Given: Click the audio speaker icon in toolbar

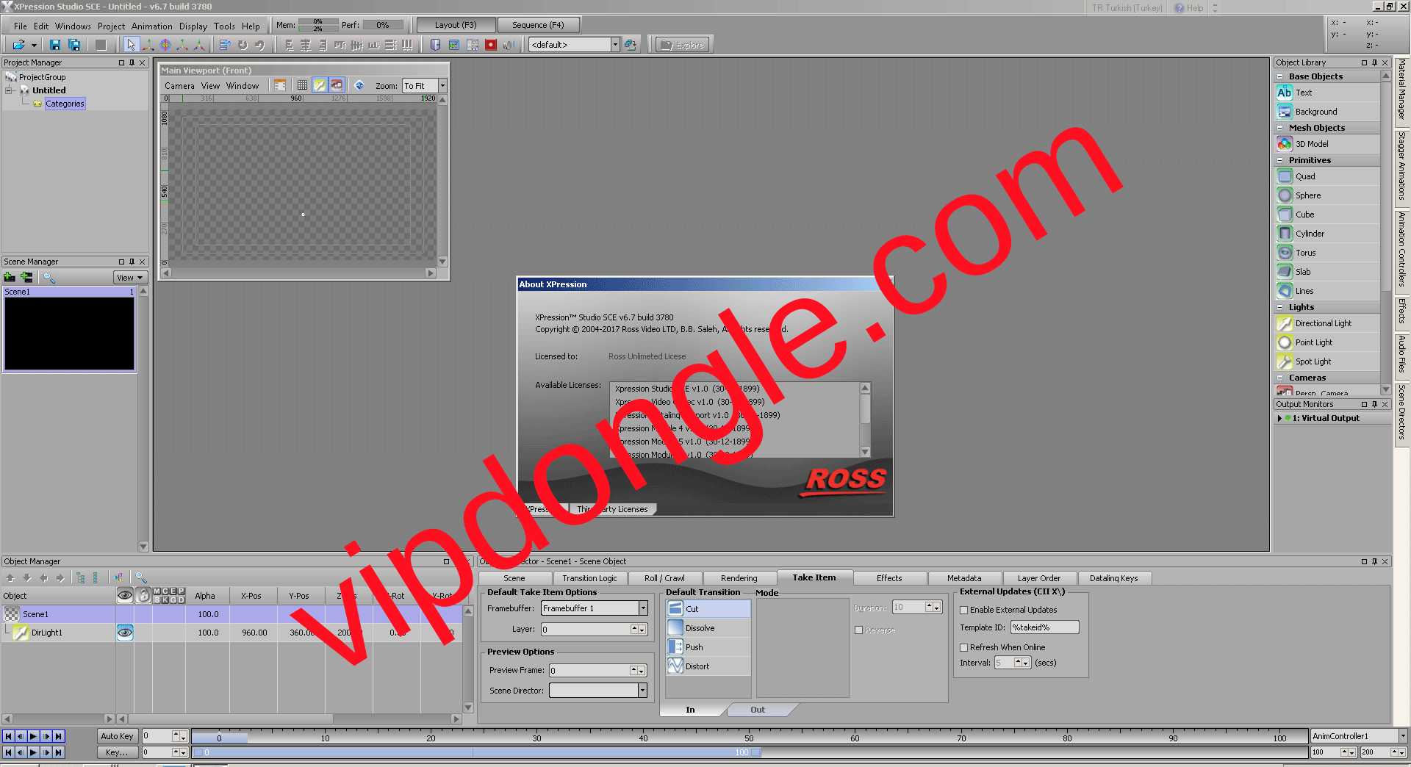Looking at the screenshot, I should pos(509,45).
